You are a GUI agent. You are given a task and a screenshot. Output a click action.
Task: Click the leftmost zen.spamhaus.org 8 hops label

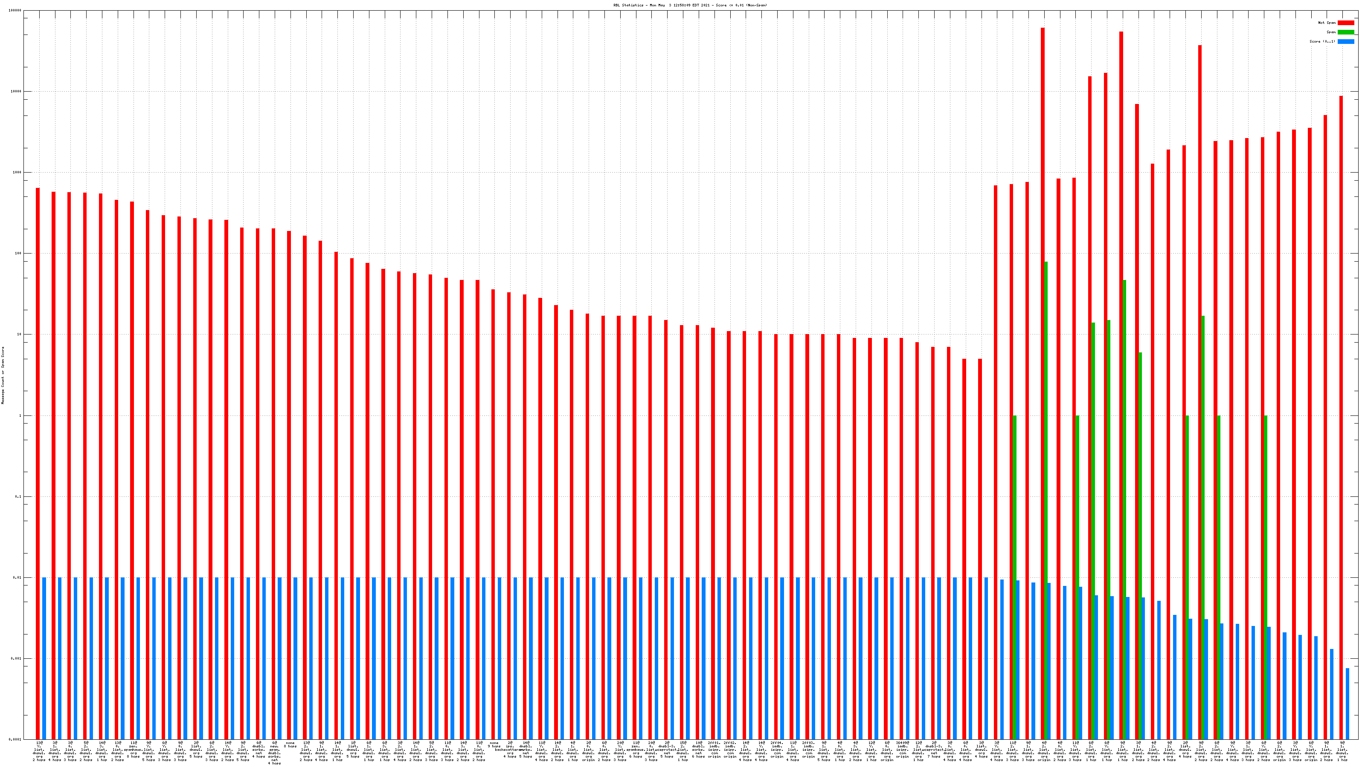point(133,750)
